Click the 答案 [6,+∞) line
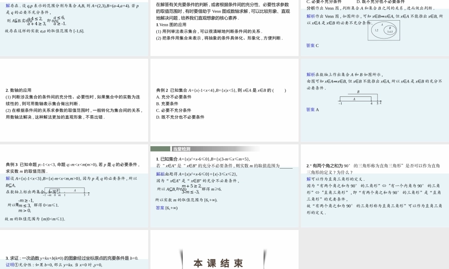The image size is (449, 269). (x=167, y=208)
